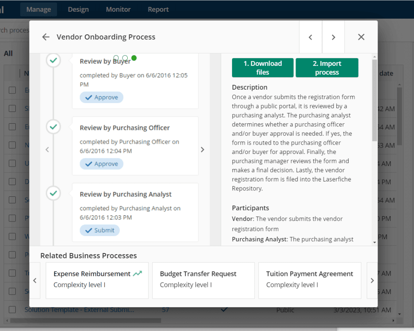Image resolution: width=414 pixels, height=331 pixels.
Task: Click the check circle for Review by Buyer
Action: [53, 61]
